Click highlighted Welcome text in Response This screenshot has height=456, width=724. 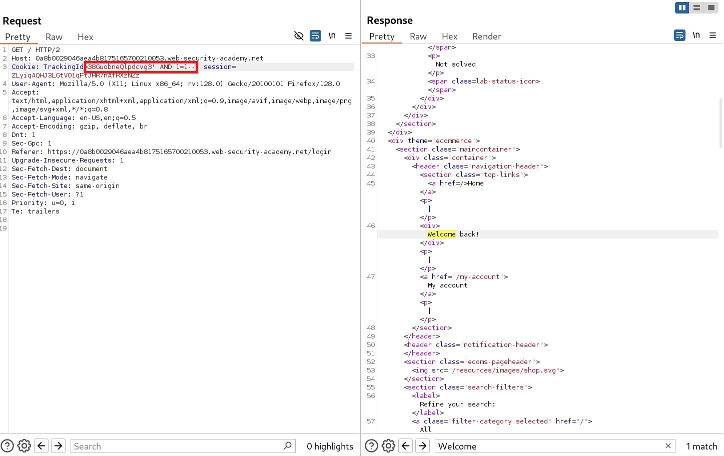point(442,234)
